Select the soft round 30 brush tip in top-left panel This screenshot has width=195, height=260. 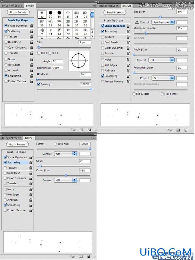(x=42, y=14)
